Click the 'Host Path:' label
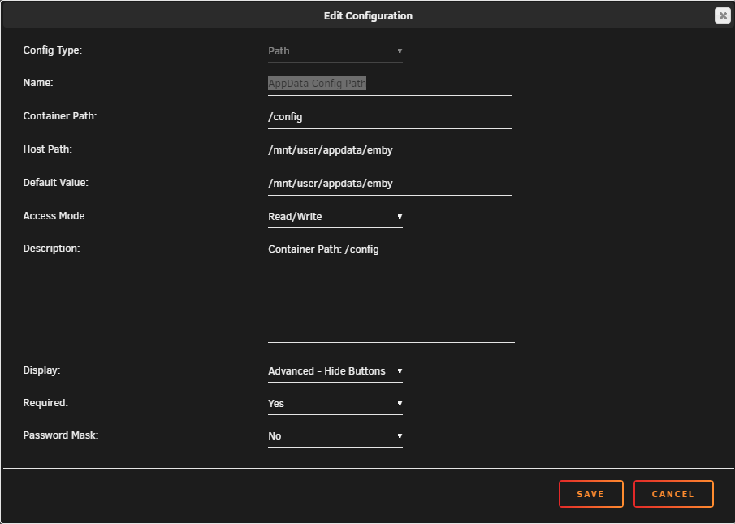Image resolution: width=735 pixels, height=524 pixels. click(x=47, y=149)
